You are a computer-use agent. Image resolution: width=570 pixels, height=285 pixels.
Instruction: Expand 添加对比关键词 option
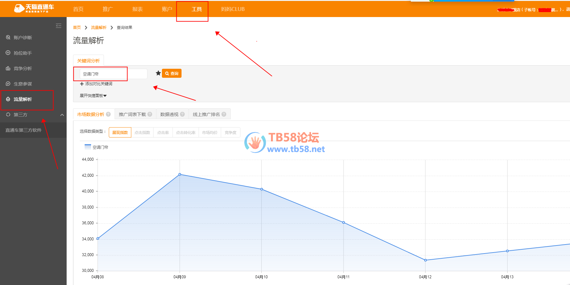click(96, 84)
